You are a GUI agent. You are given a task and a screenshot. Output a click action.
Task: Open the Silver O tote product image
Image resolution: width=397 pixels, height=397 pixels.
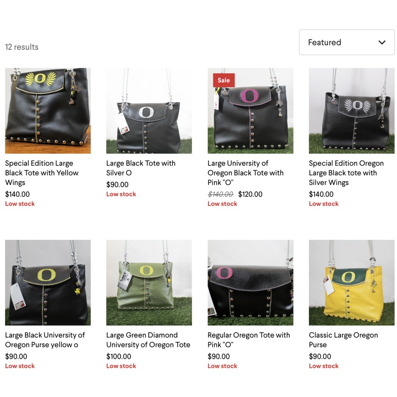click(x=149, y=111)
